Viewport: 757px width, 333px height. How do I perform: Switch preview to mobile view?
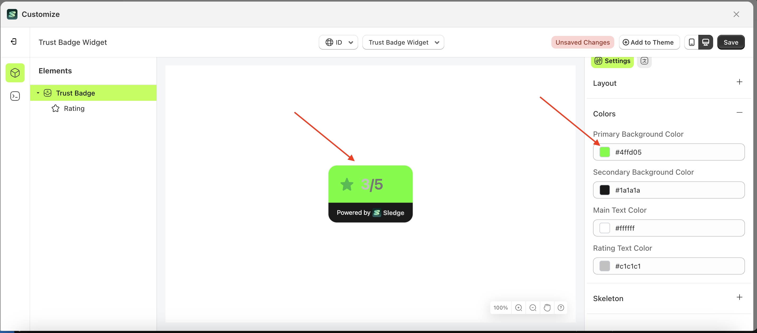pos(692,42)
